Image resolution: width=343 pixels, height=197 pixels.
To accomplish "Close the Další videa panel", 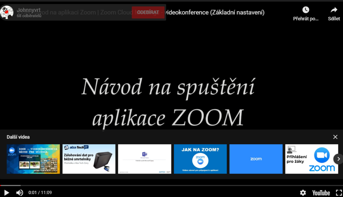I will pyautogui.click(x=335, y=137).
